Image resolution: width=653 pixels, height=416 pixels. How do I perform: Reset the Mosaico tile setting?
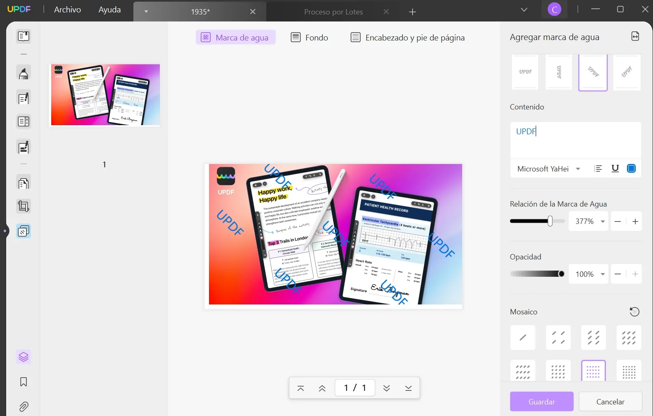pyautogui.click(x=635, y=311)
